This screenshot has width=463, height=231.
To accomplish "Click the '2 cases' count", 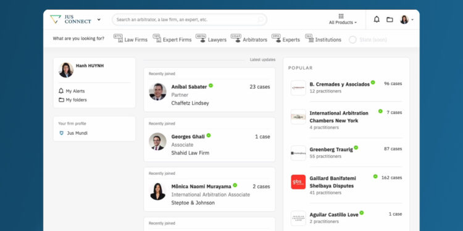I will coord(261,187).
